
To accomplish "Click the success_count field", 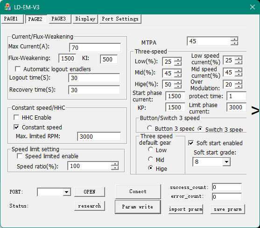I will click(227, 187).
